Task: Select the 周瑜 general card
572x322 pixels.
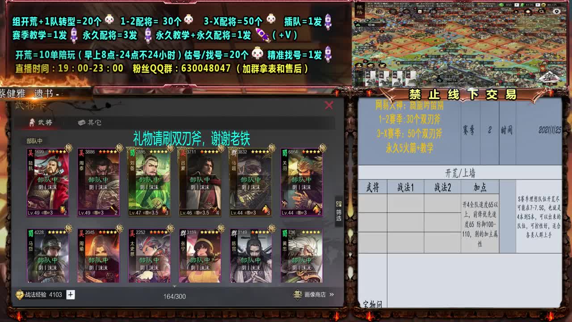Action: pos(98,255)
